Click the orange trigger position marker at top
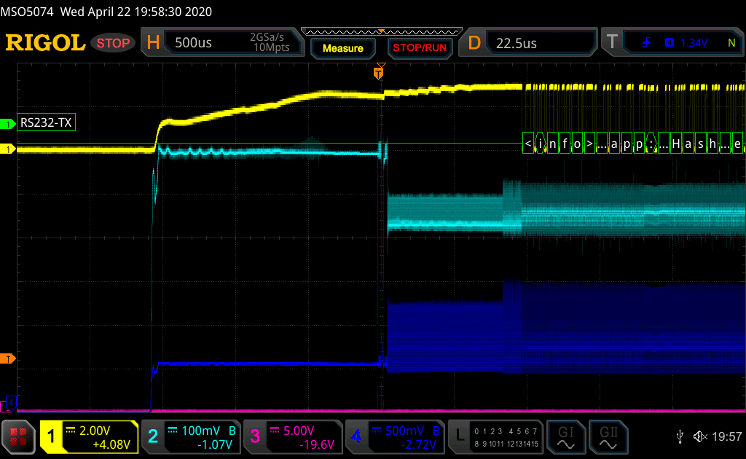Image resolution: width=746 pixels, height=459 pixels. pyautogui.click(x=378, y=72)
